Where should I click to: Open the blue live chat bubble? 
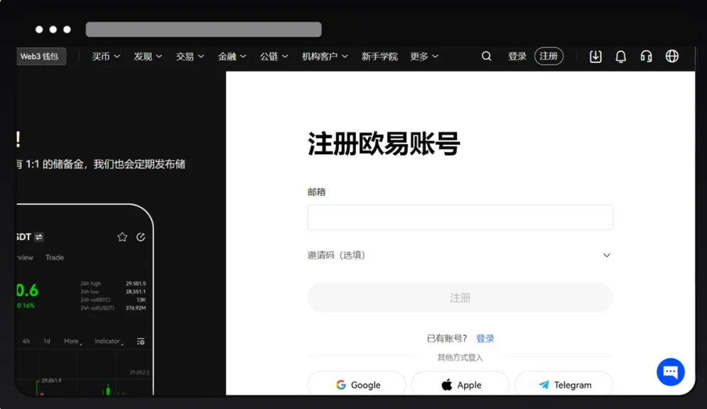(x=671, y=371)
